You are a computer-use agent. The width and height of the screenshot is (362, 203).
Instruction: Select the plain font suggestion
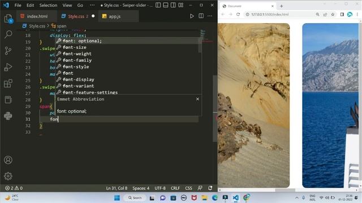tap(128, 73)
